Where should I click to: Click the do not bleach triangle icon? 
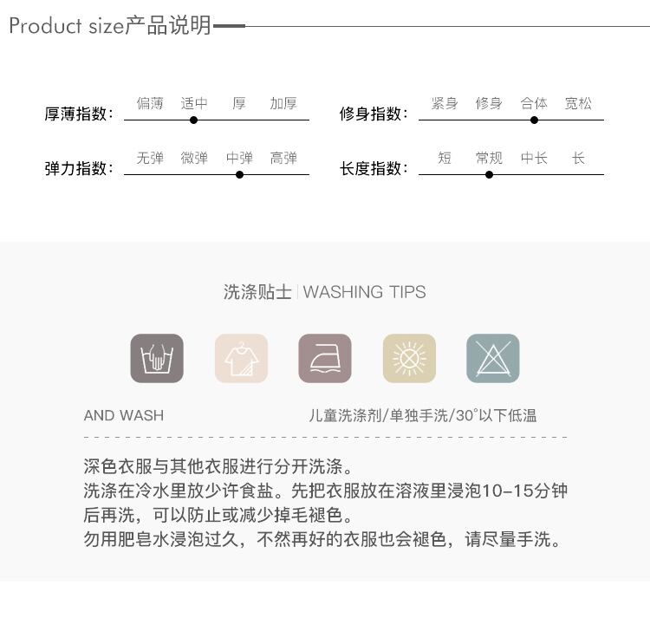click(x=493, y=358)
